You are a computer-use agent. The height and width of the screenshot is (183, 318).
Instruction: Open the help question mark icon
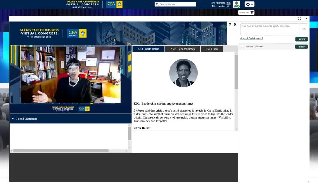pyautogui.click(x=230, y=24)
